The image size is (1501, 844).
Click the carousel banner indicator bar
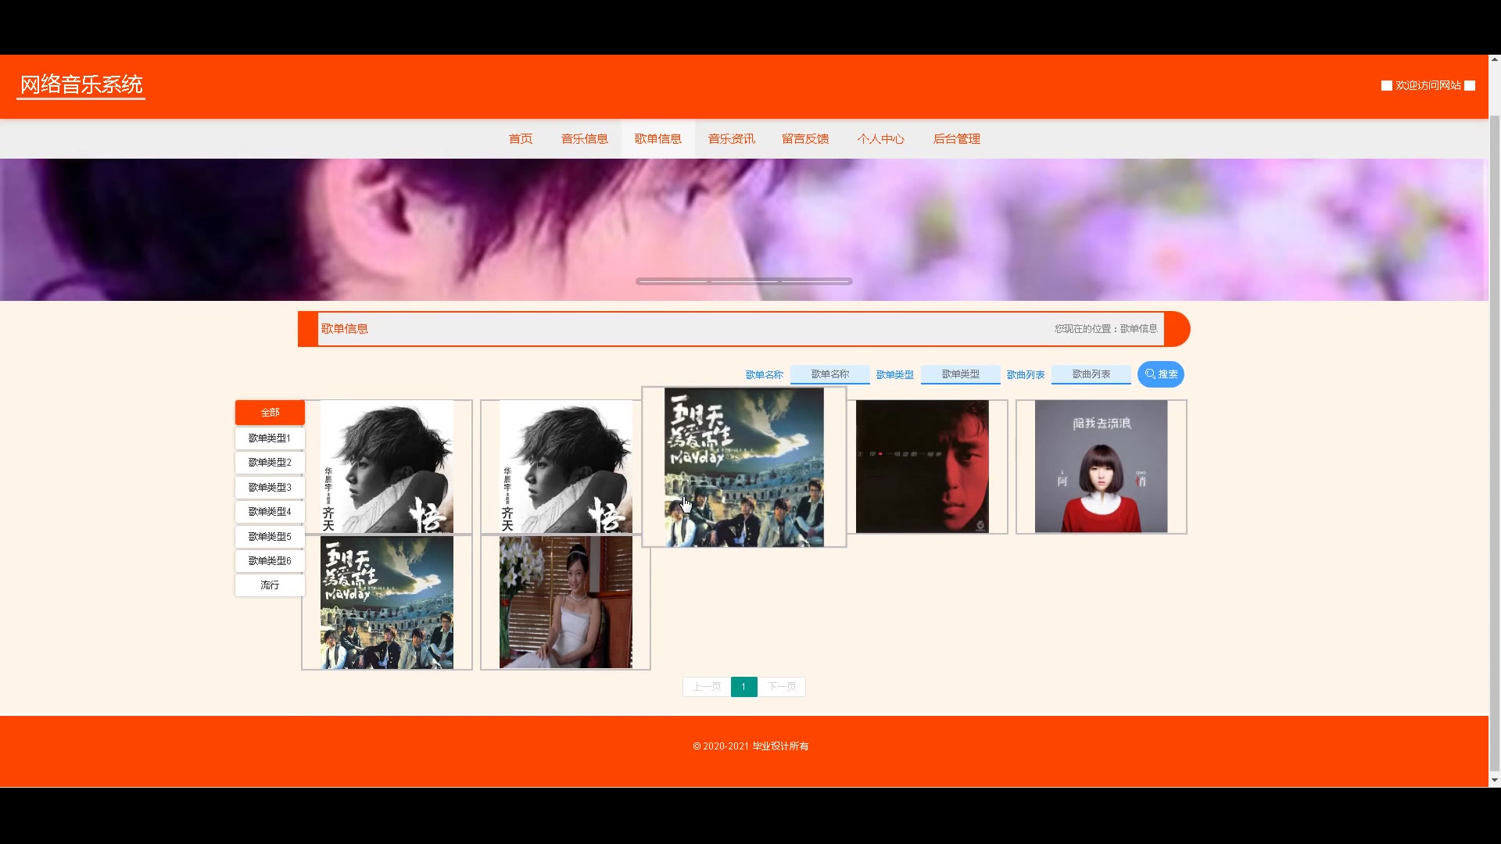pyautogui.click(x=743, y=281)
